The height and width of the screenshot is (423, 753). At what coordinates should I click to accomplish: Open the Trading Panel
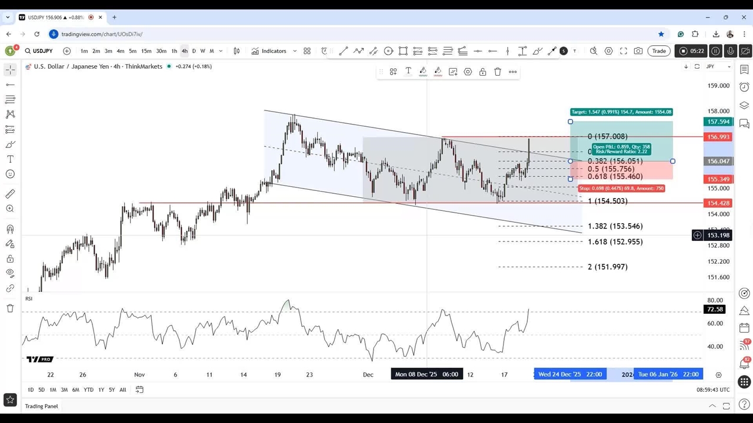pyautogui.click(x=41, y=406)
